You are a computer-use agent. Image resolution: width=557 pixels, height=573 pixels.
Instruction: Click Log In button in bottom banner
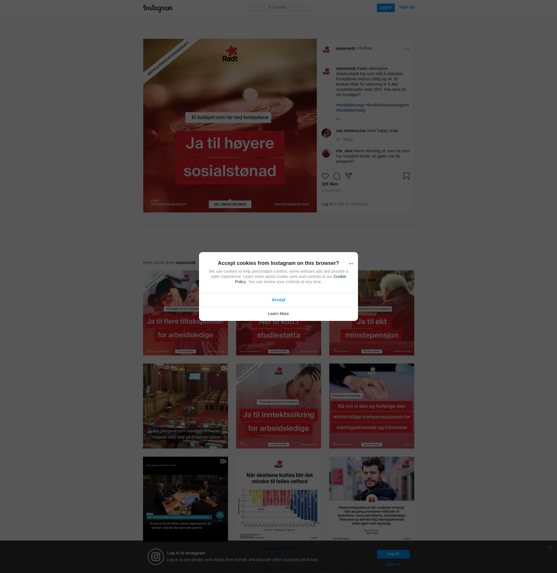pos(393,554)
